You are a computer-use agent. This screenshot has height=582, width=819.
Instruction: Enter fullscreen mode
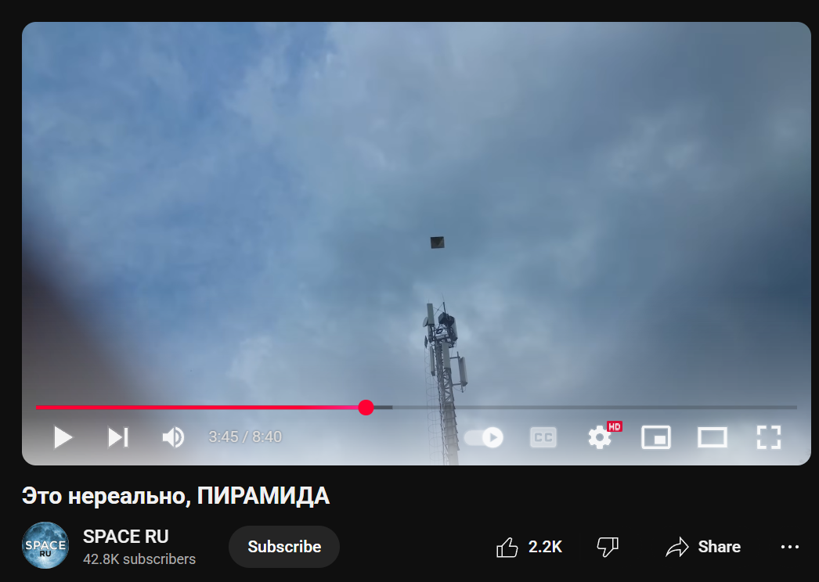[x=769, y=437]
